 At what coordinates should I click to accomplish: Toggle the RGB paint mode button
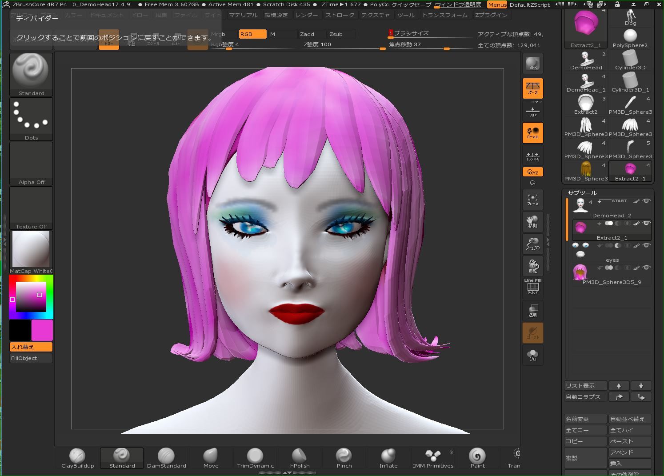(x=252, y=34)
